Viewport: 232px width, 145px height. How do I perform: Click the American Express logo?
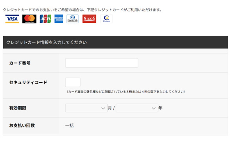click(59, 19)
